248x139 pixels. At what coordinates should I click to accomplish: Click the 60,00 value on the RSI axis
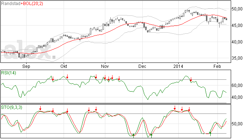click(x=237, y=85)
